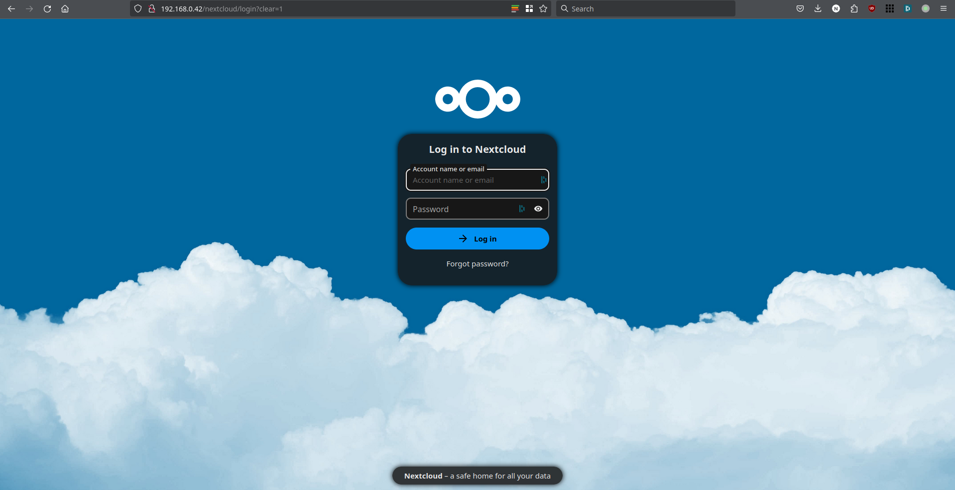The image size is (955, 490).
Task: Click the password manager icon in the account field
Action: tap(543, 180)
